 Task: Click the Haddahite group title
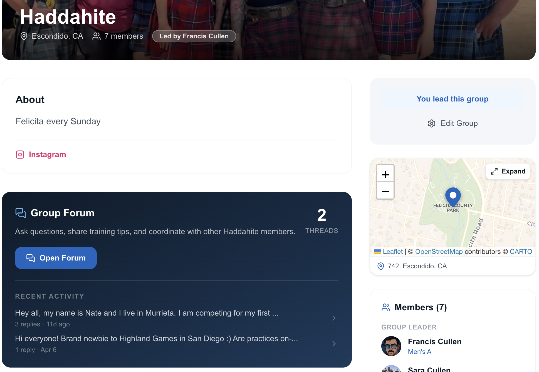[68, 17]
